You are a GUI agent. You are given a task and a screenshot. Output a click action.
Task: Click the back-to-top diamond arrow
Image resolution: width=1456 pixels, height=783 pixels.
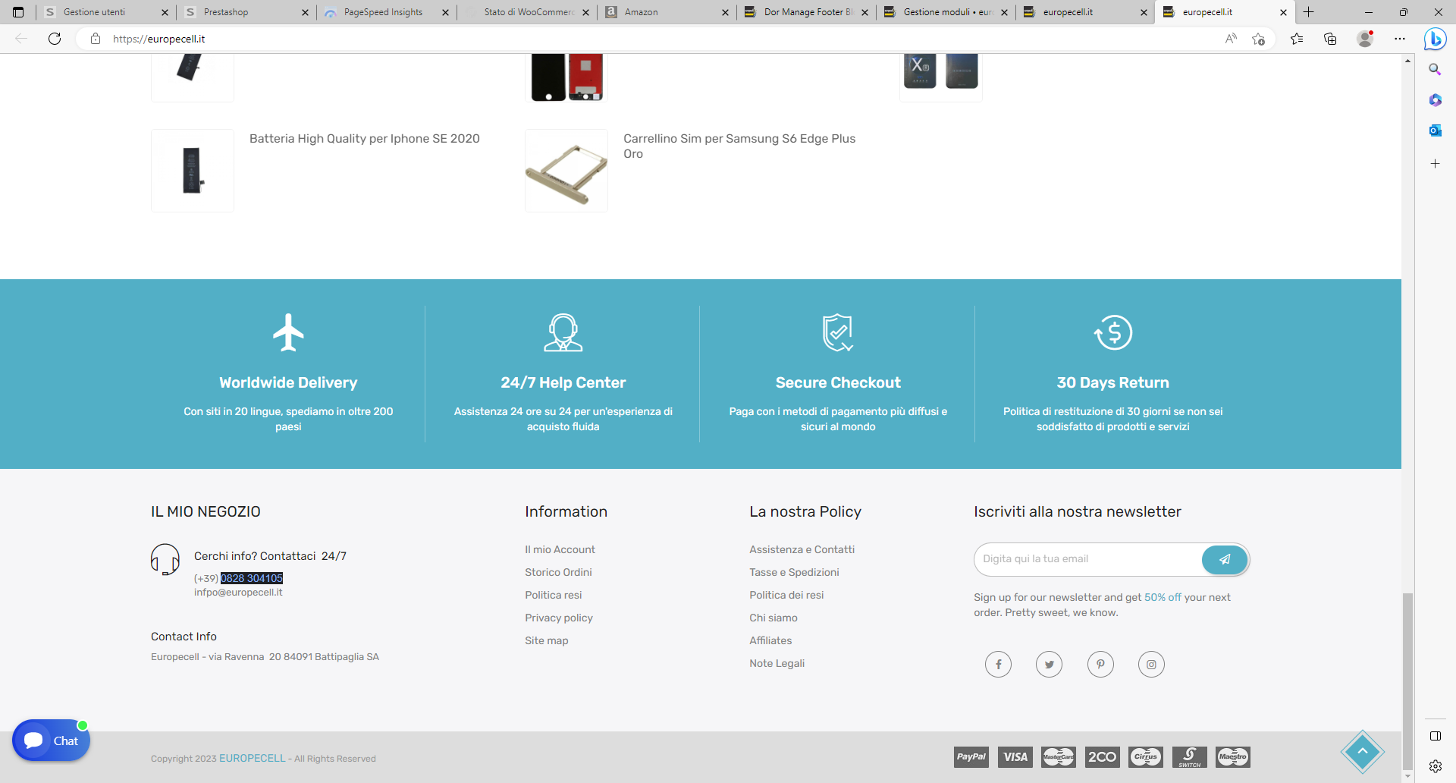coord(1363,752)
